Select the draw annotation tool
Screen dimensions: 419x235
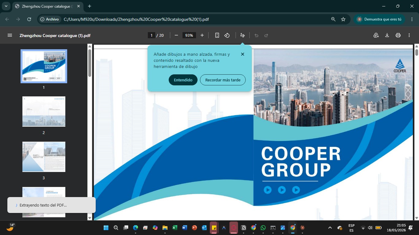click(x=242, y=35)
